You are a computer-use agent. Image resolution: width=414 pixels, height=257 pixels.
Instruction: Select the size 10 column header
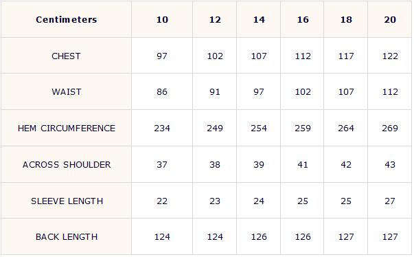162,19
